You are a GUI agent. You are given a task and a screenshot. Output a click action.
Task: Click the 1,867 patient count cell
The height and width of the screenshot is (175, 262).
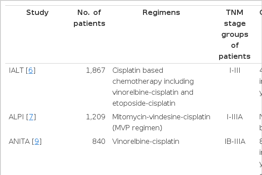[96, 71]
